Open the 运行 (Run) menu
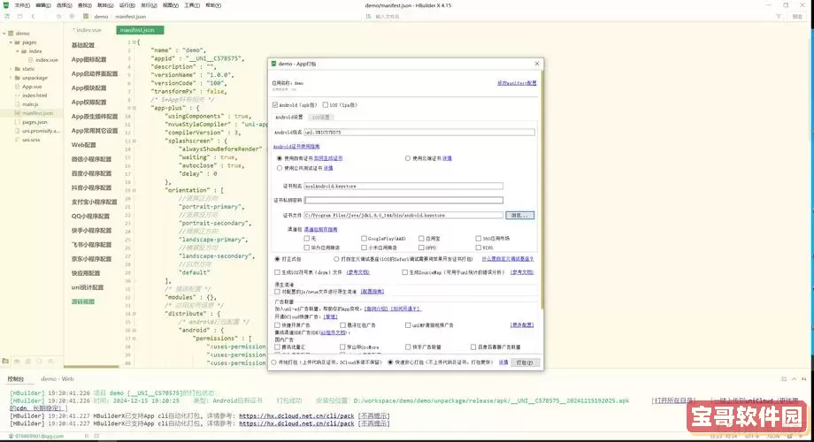Image resolution: width=814 pixels, height=442 pixels. tap(127, 5)
